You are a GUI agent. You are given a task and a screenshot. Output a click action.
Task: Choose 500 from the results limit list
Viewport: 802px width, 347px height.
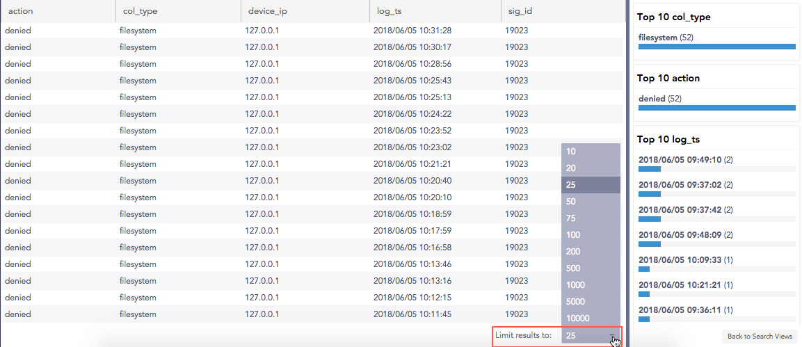point(590,268)
